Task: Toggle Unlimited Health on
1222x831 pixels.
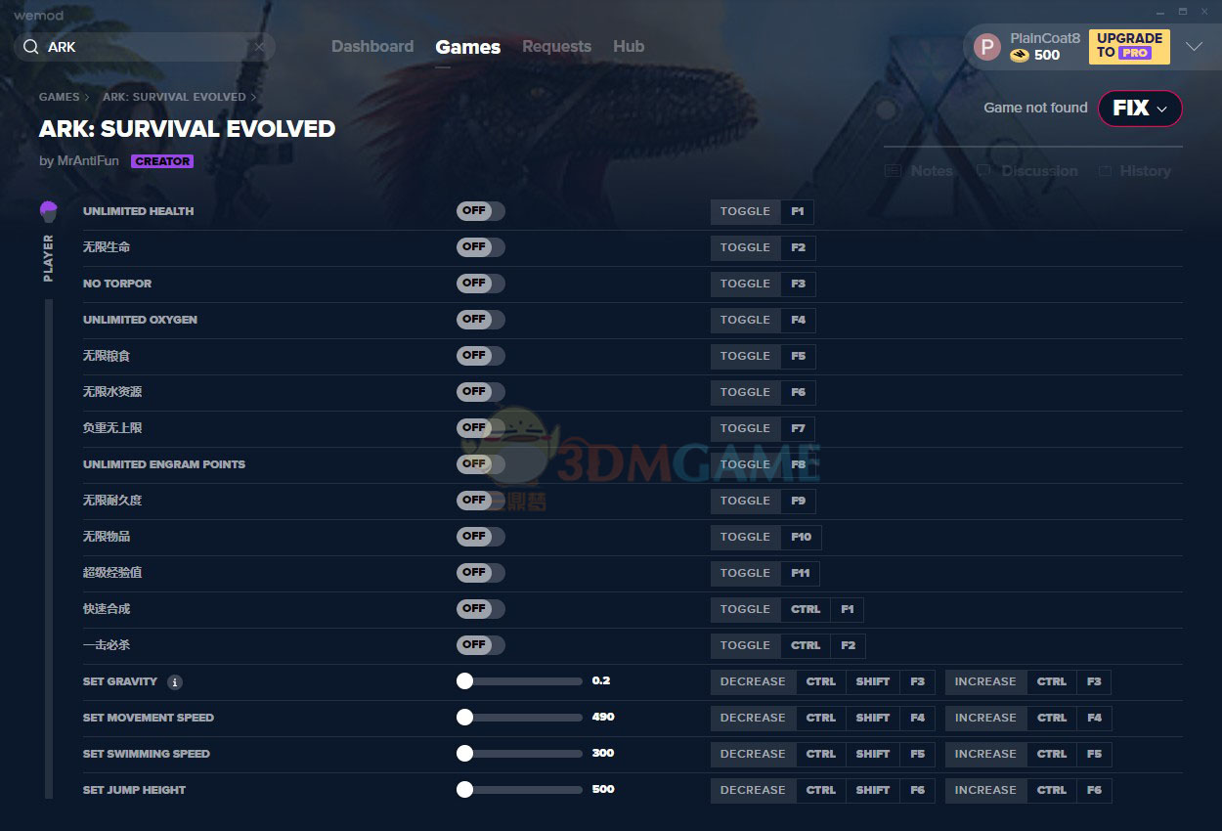Action: (x=480, y=211)
